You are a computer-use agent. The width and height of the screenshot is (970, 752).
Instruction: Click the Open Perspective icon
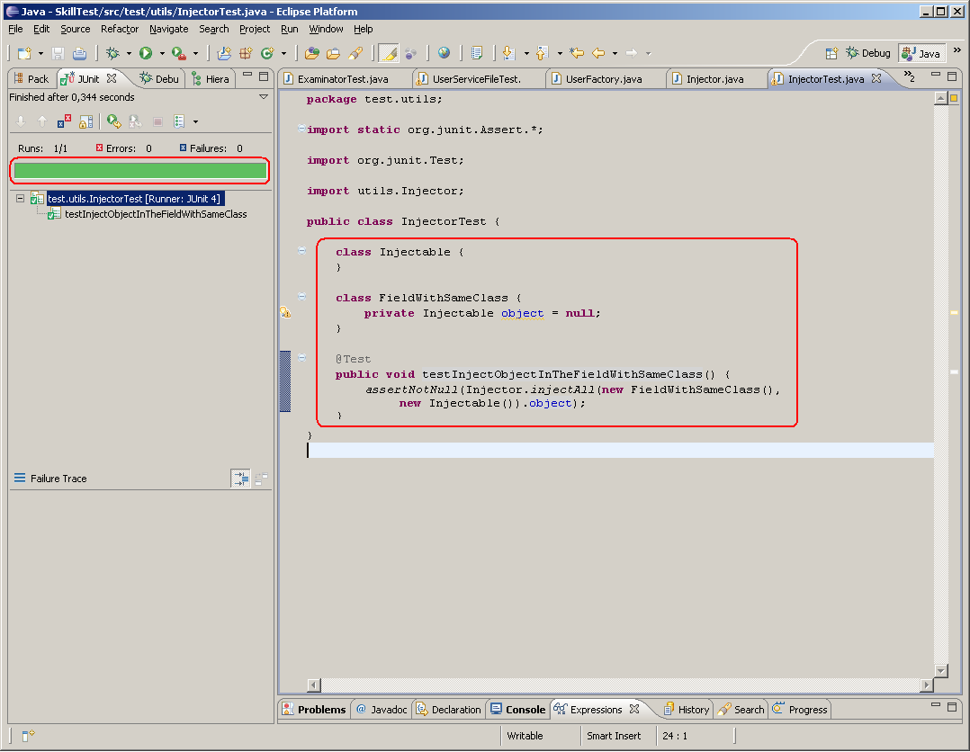pyautogui.click(x=832, y=54)
